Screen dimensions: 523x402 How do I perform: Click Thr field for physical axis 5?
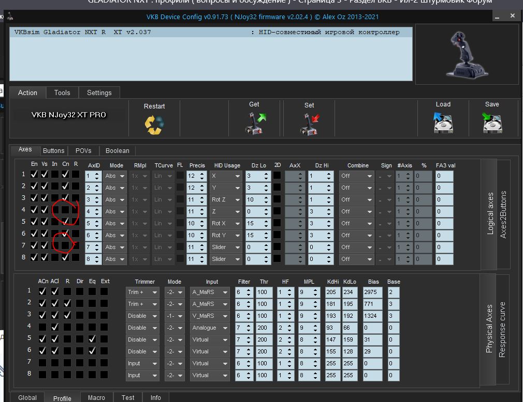264,339
